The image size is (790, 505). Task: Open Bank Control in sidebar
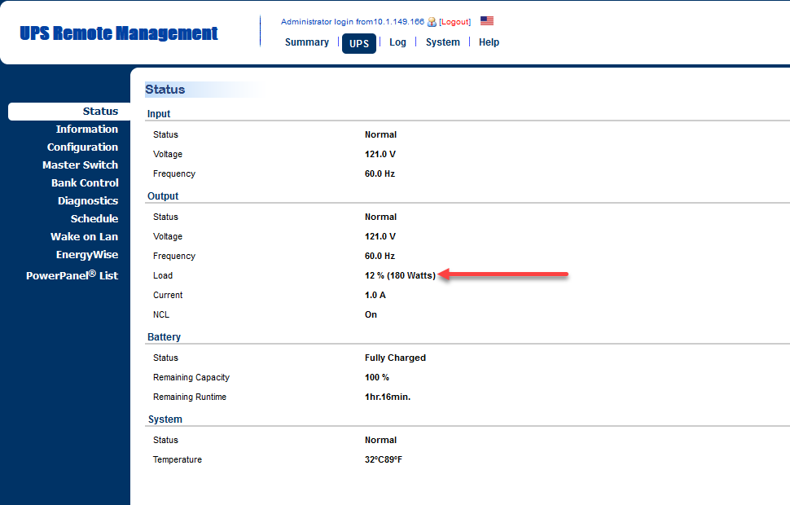pyautogui.click(x=85, y=183)
